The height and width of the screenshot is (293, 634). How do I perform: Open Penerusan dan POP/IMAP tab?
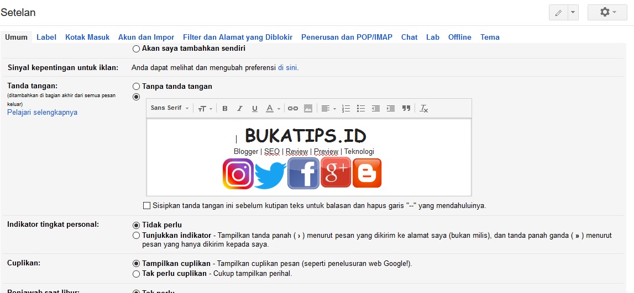347,37
